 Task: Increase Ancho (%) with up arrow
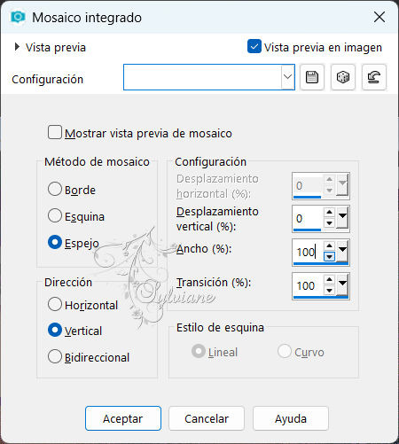pyautogui.click(x=329, y=245)
